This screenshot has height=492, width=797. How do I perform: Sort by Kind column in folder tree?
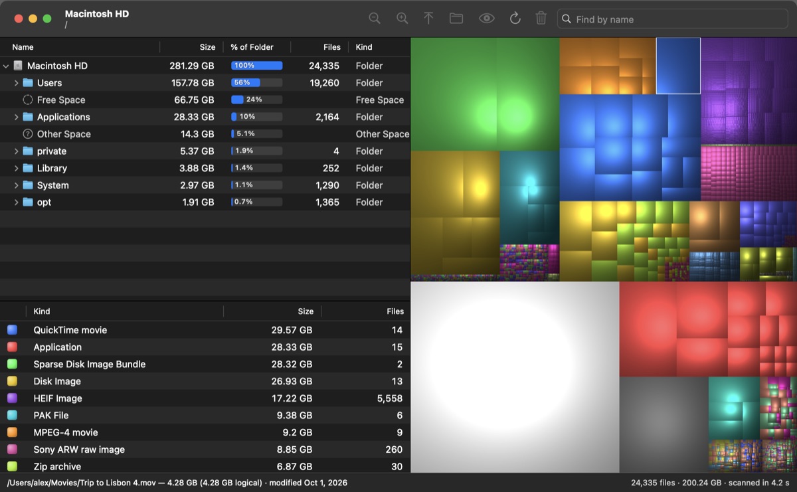click(379, 47)
